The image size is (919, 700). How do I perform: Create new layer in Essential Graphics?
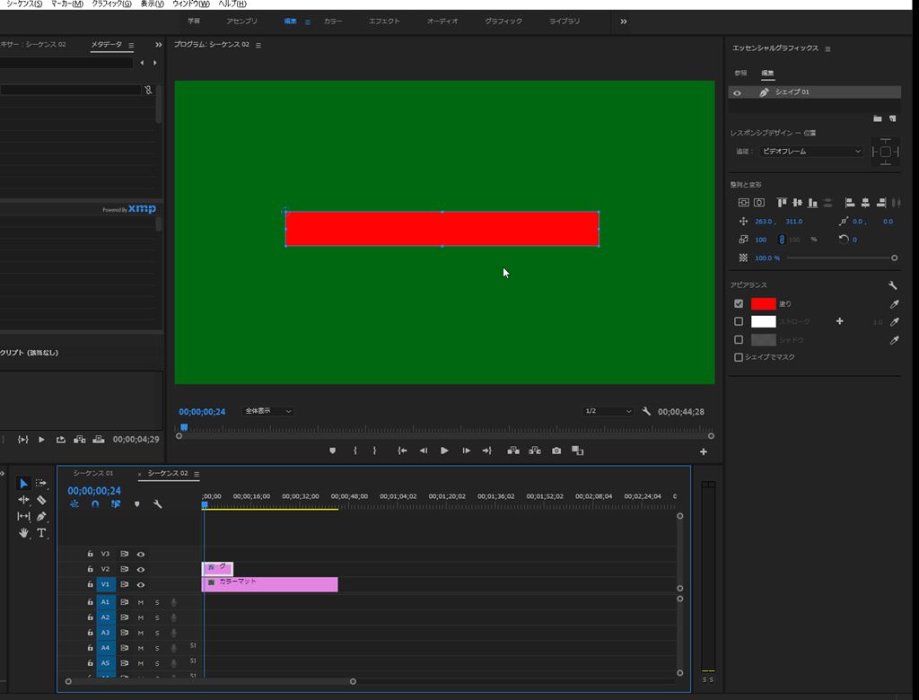click(x=892, y=118)
